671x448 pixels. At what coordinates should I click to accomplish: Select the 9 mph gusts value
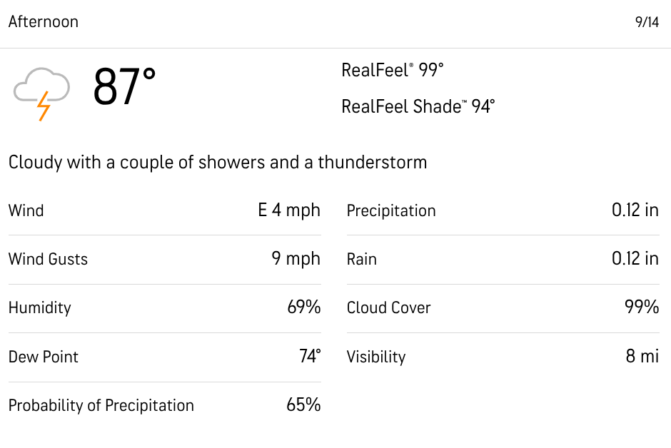[x=296, y=259]
